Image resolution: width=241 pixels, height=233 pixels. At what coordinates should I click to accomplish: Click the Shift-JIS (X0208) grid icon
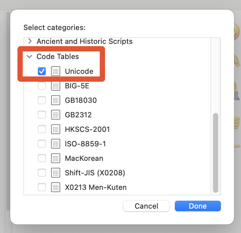coord(56,173)
